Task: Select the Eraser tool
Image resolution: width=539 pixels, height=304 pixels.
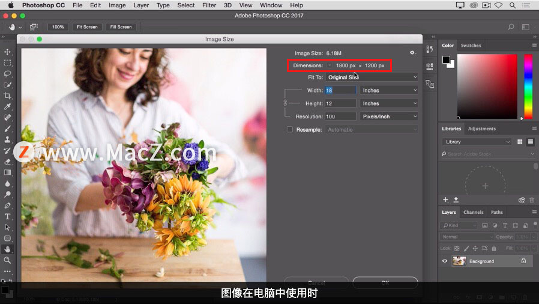Action: pos(7,162)
